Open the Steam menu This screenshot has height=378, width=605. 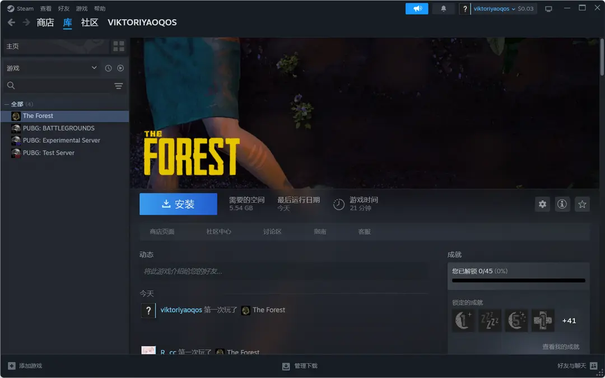tap(25, 8)
